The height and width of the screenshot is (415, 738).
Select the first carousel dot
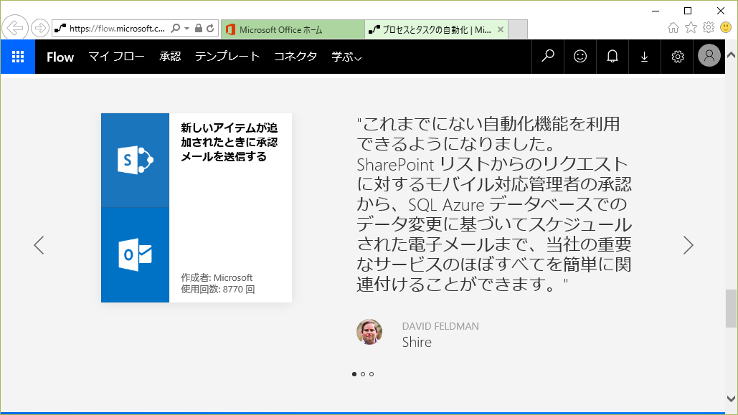click(x=354, y=374)
